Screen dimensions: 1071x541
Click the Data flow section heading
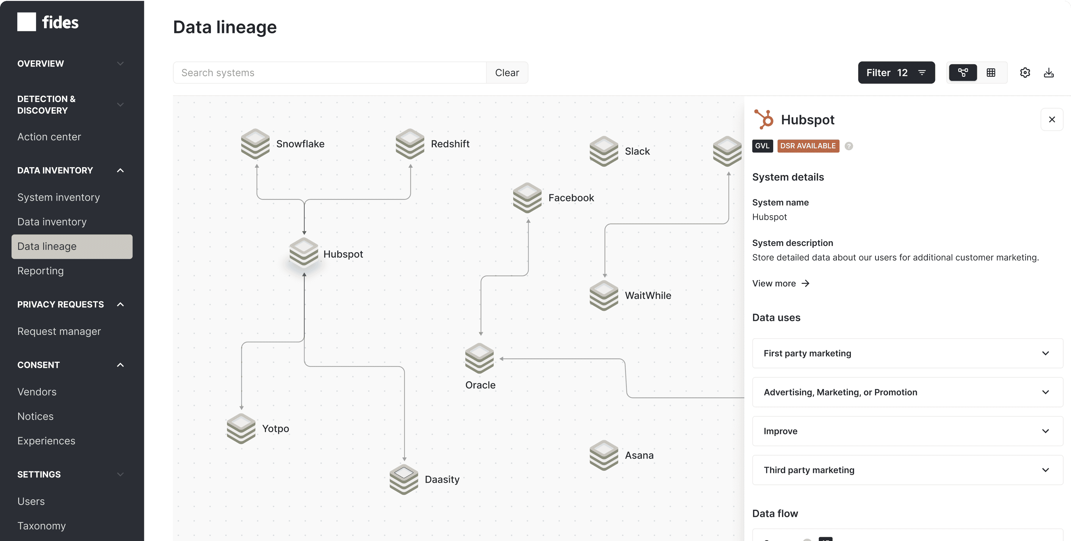click(x=775, y=514)
